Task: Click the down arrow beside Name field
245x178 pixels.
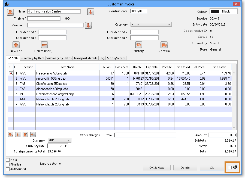Action: tap(91, 12)
